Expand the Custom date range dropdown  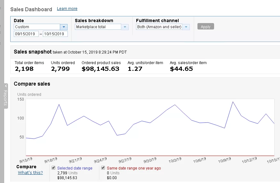[x=64, y=27]
